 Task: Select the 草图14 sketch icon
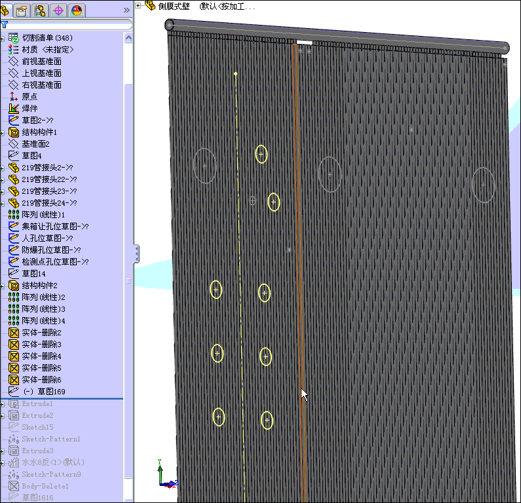(14, 274)
